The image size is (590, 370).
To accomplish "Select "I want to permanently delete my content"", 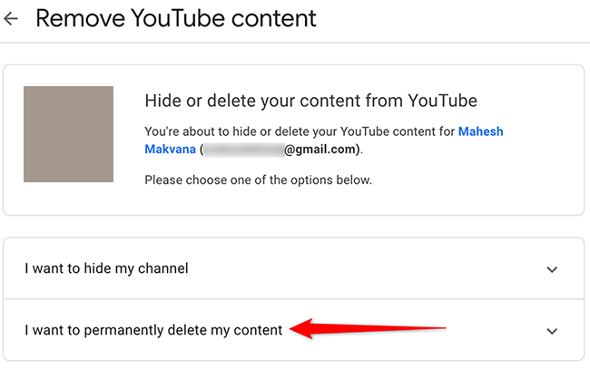I will click(153, 330).
